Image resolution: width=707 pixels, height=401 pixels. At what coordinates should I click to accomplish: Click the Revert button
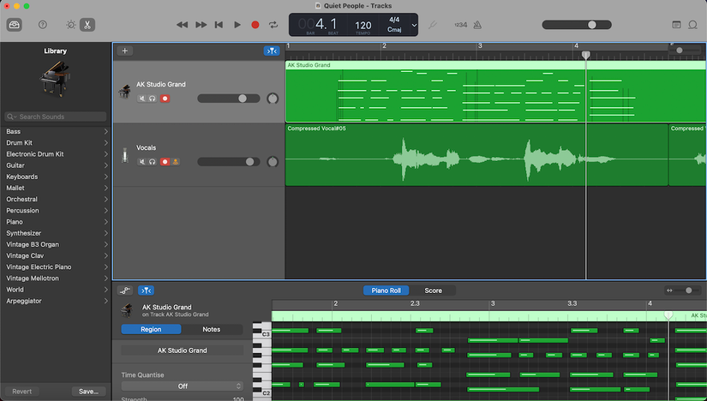coord(22,391)
